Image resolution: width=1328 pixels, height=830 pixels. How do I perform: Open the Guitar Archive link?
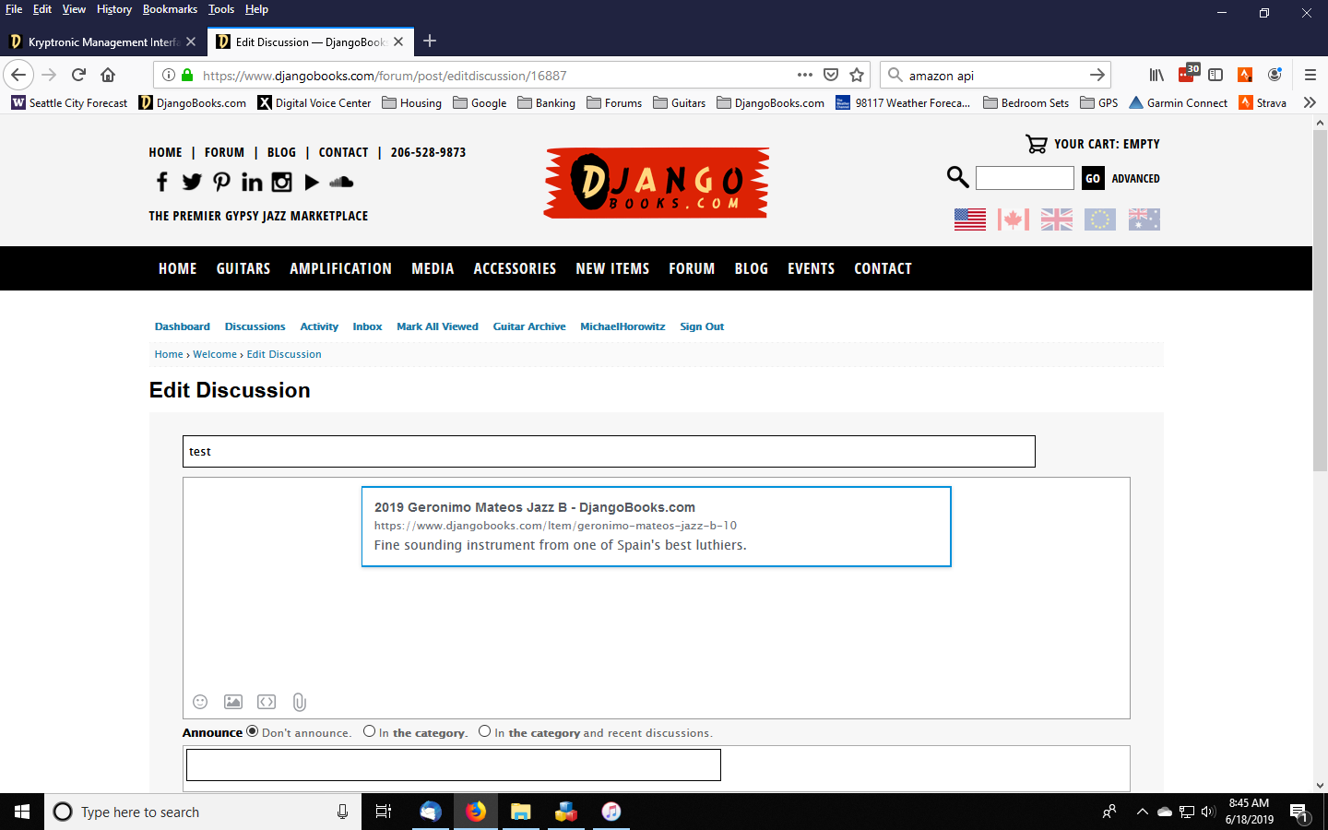[528, 326]
